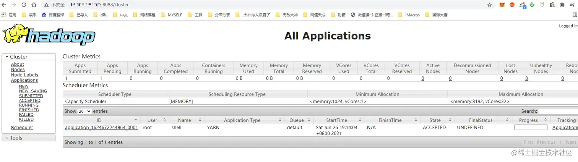Sort table by FinalStatus column
Viewport: 578px width, 162px height.
point(483,120)
